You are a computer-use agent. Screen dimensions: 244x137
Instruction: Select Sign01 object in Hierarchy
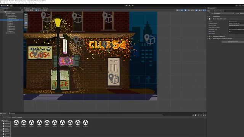[11, 22]
